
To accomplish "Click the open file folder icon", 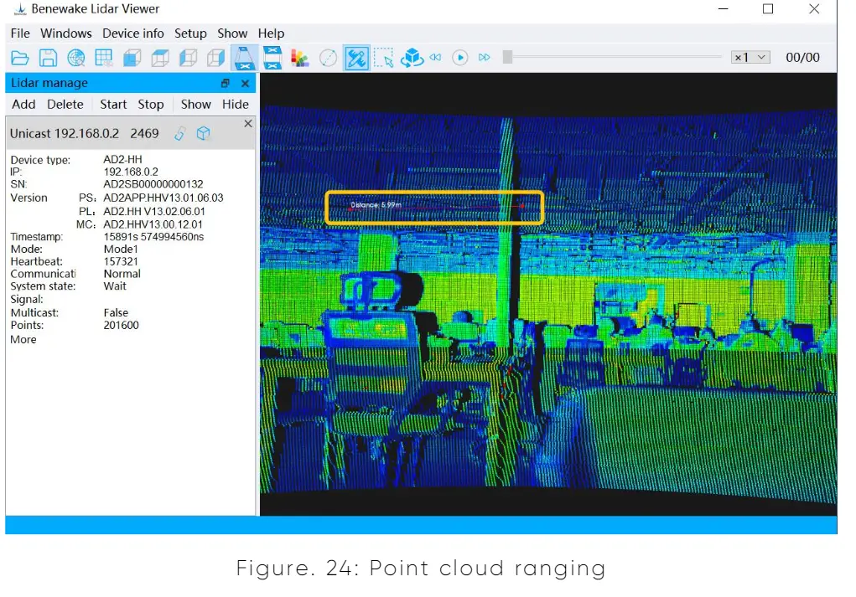I will click(19, 58).
